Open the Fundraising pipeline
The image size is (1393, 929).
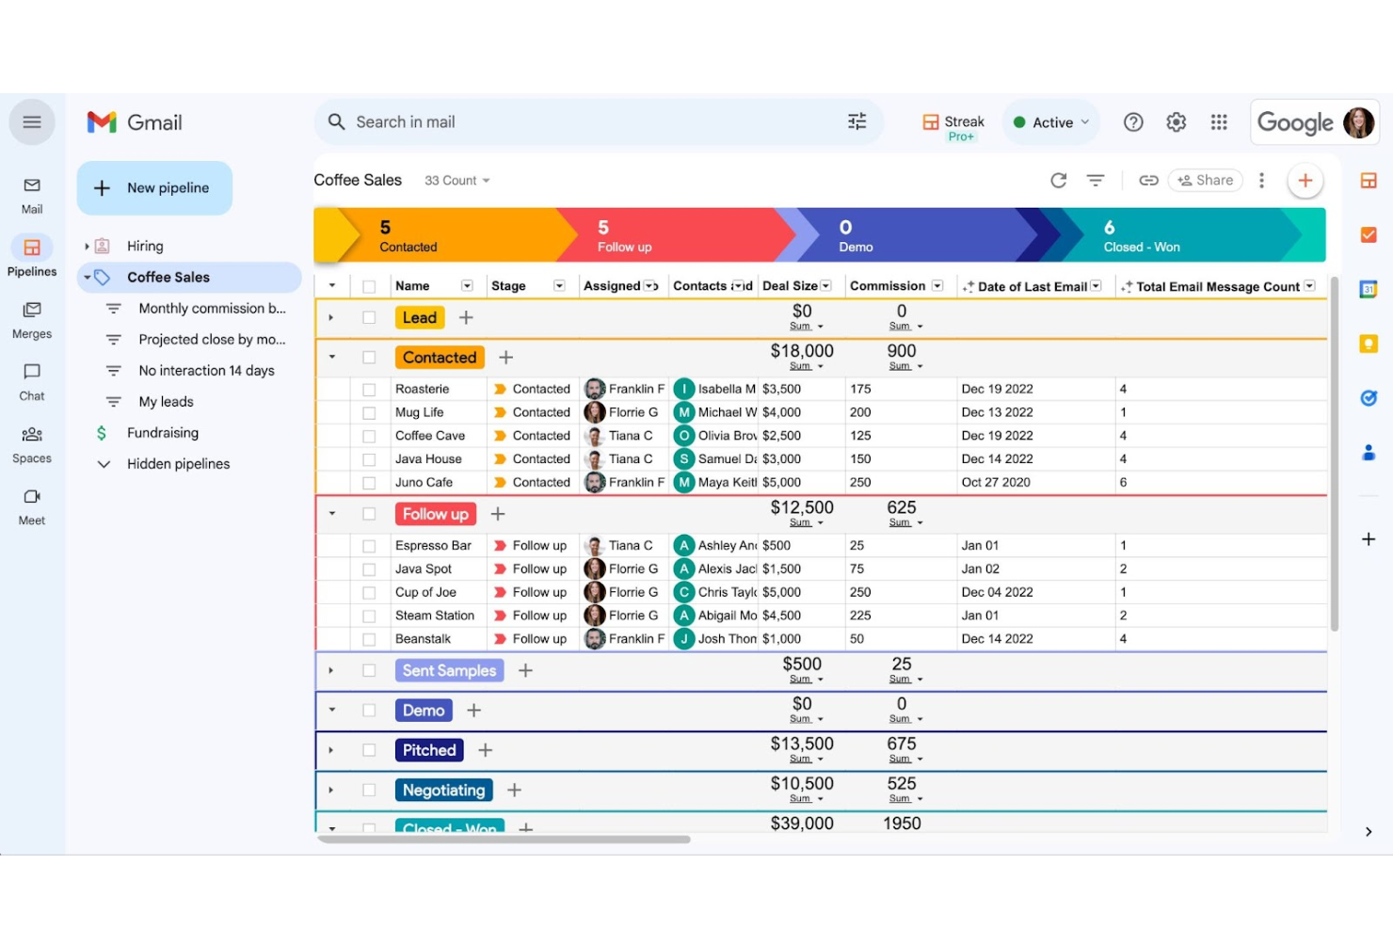point(163,433)
